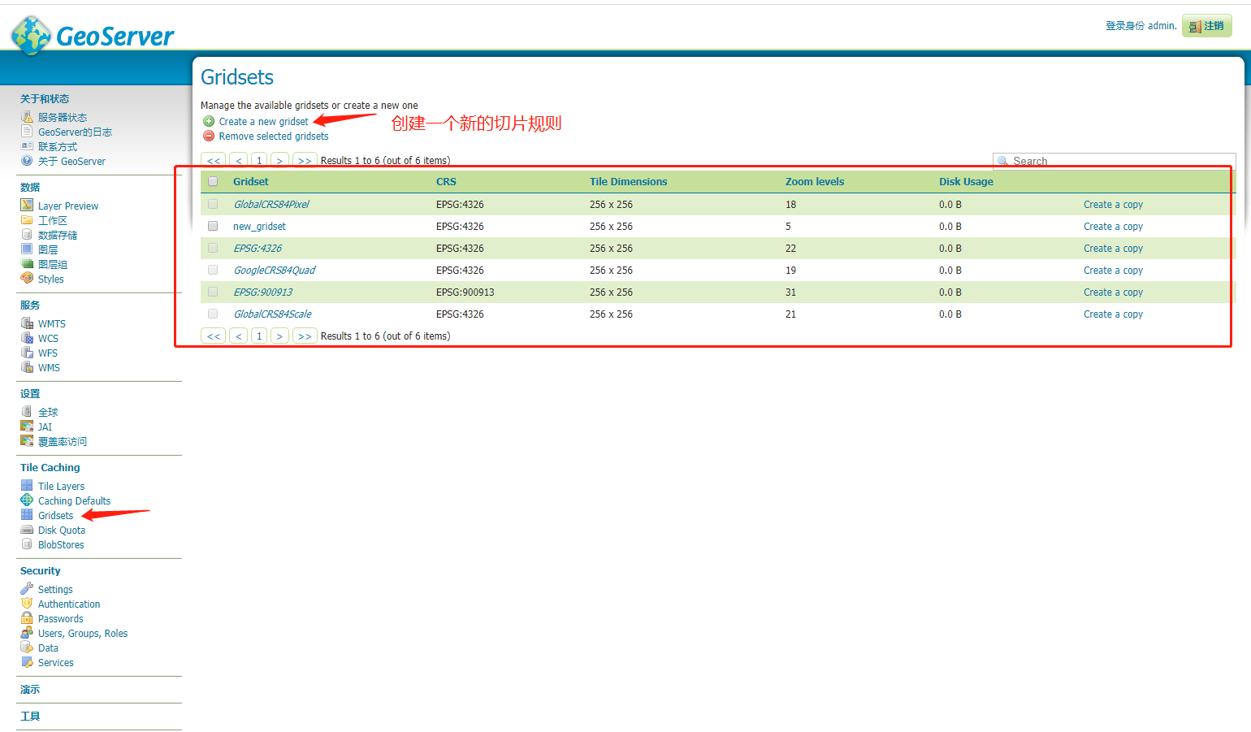Image resolution: width=1251 pixels, height=732 pixels.
Task: Create a copy of GlobalCRS84Scale
Action: [x=1113, y=314]
